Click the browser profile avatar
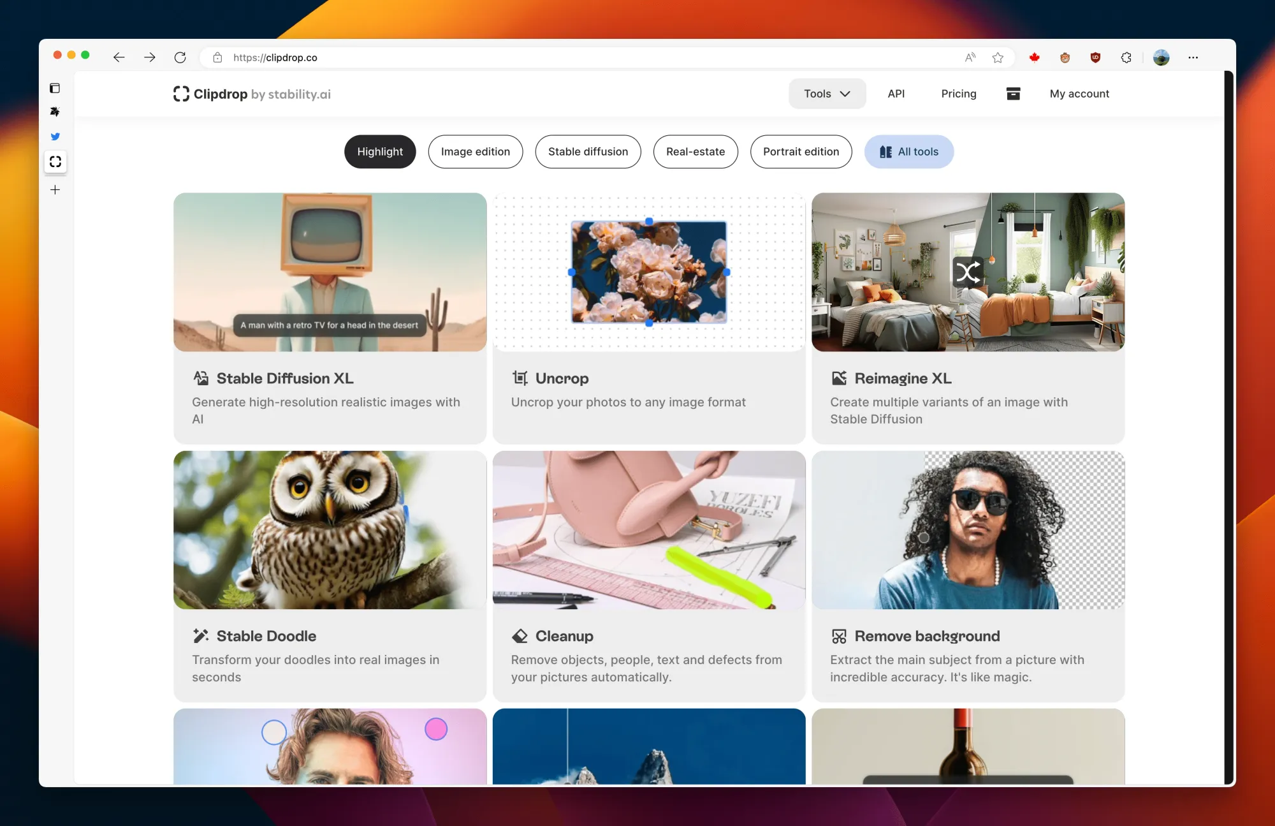1275x826 pixels. point(1161,57)
